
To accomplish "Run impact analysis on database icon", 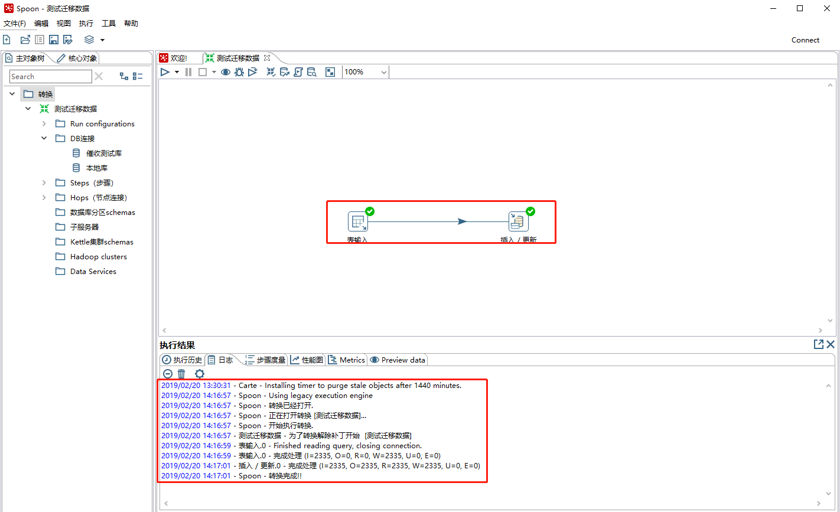I will (285, 72).
